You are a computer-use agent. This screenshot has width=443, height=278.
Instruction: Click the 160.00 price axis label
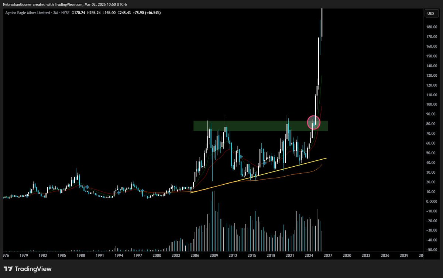coord(431,46)
